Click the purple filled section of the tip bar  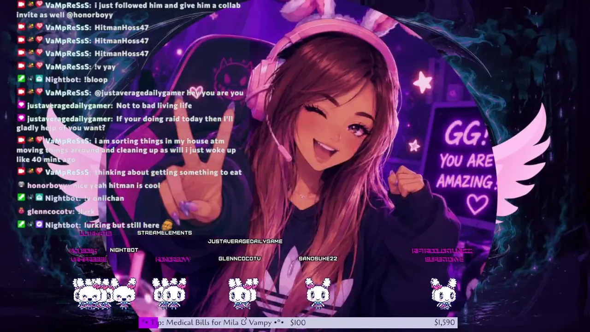tap(148, 323)
